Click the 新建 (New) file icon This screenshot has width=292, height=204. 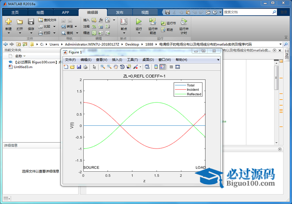[9, 22]
